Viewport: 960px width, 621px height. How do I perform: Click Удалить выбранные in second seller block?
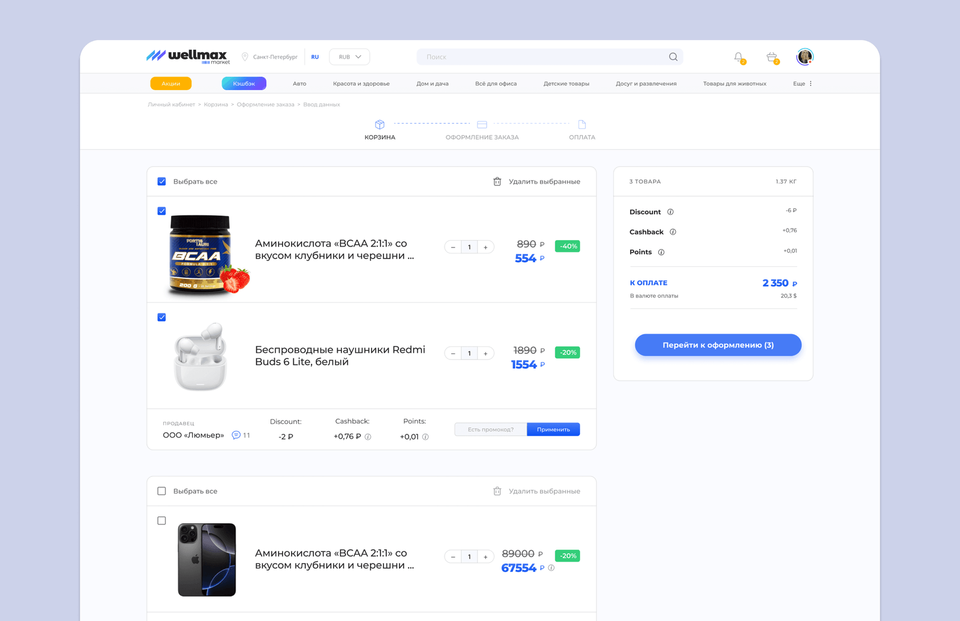(x=544, y=491)
